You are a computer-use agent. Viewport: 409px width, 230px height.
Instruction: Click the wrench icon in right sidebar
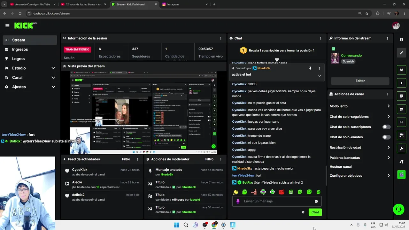(401, 149)
